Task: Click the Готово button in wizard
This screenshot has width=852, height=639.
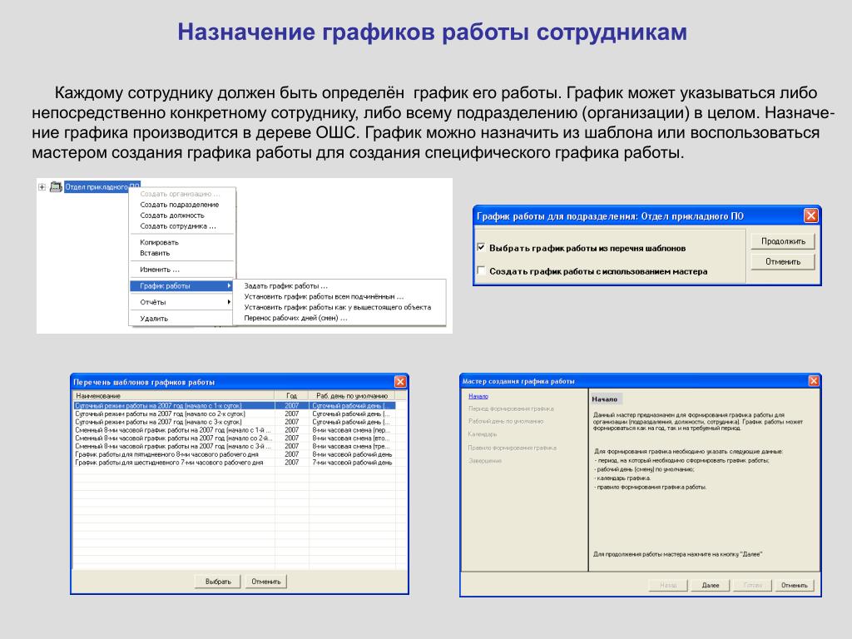Action: [x=752, y=585]
